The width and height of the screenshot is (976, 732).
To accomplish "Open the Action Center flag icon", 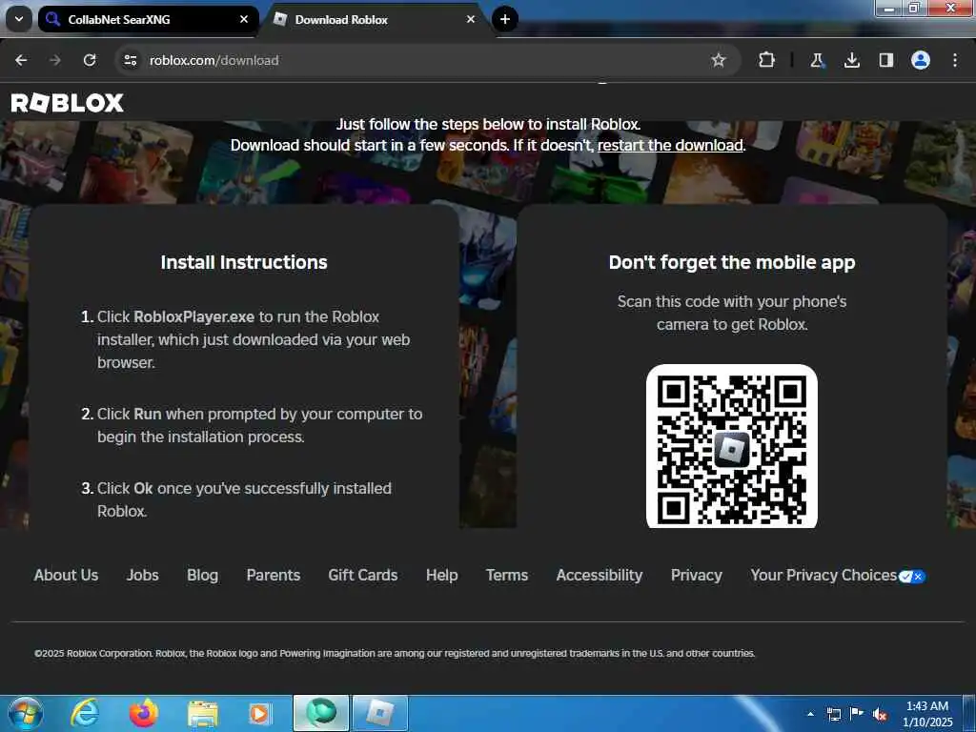I will [857, 714].
